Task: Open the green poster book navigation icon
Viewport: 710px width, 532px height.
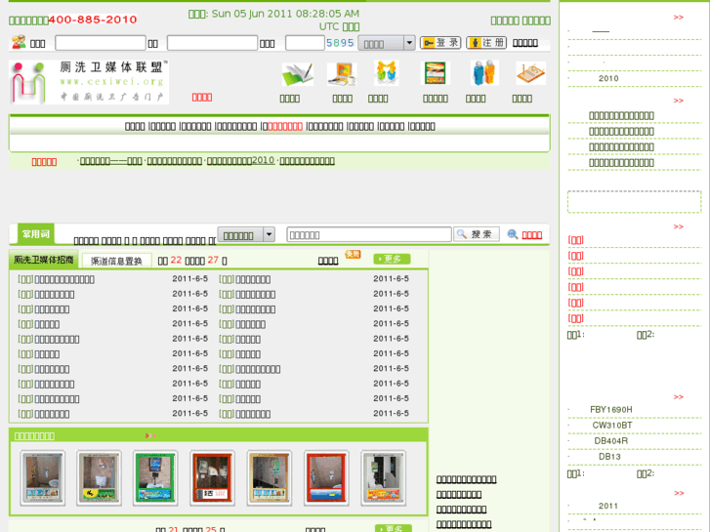Action: click(435, 73)
